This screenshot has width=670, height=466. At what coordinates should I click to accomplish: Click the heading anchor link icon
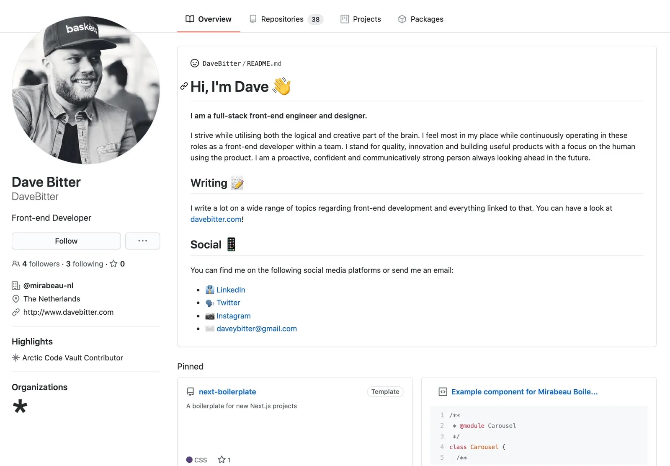point(184,86)
